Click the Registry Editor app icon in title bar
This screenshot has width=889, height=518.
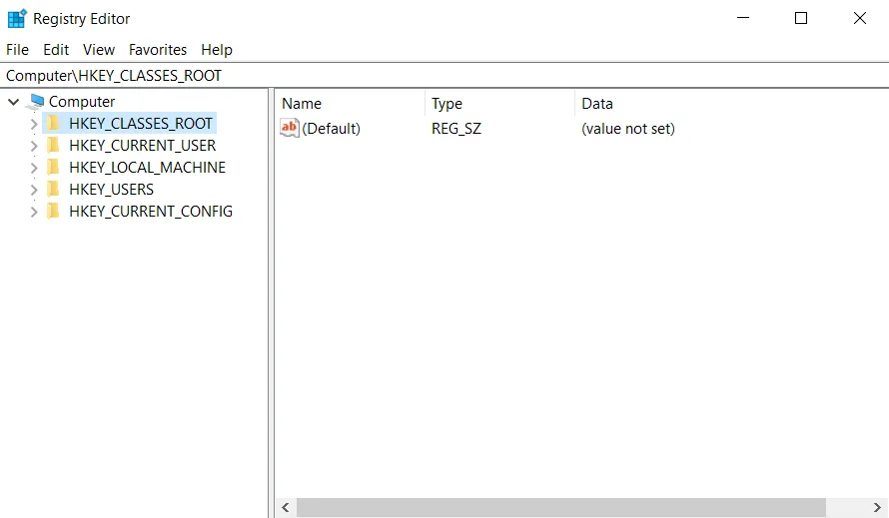tap(16, 18)
